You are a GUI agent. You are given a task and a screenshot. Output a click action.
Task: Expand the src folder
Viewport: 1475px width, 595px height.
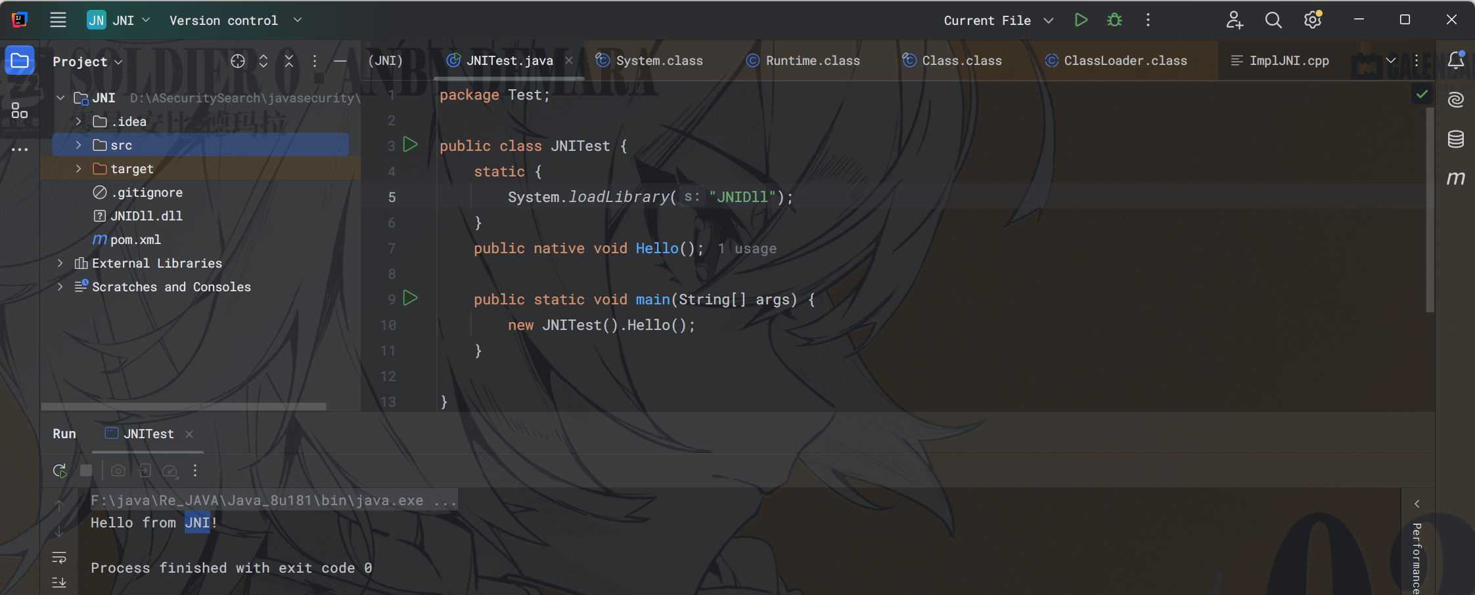pos(78,145)
